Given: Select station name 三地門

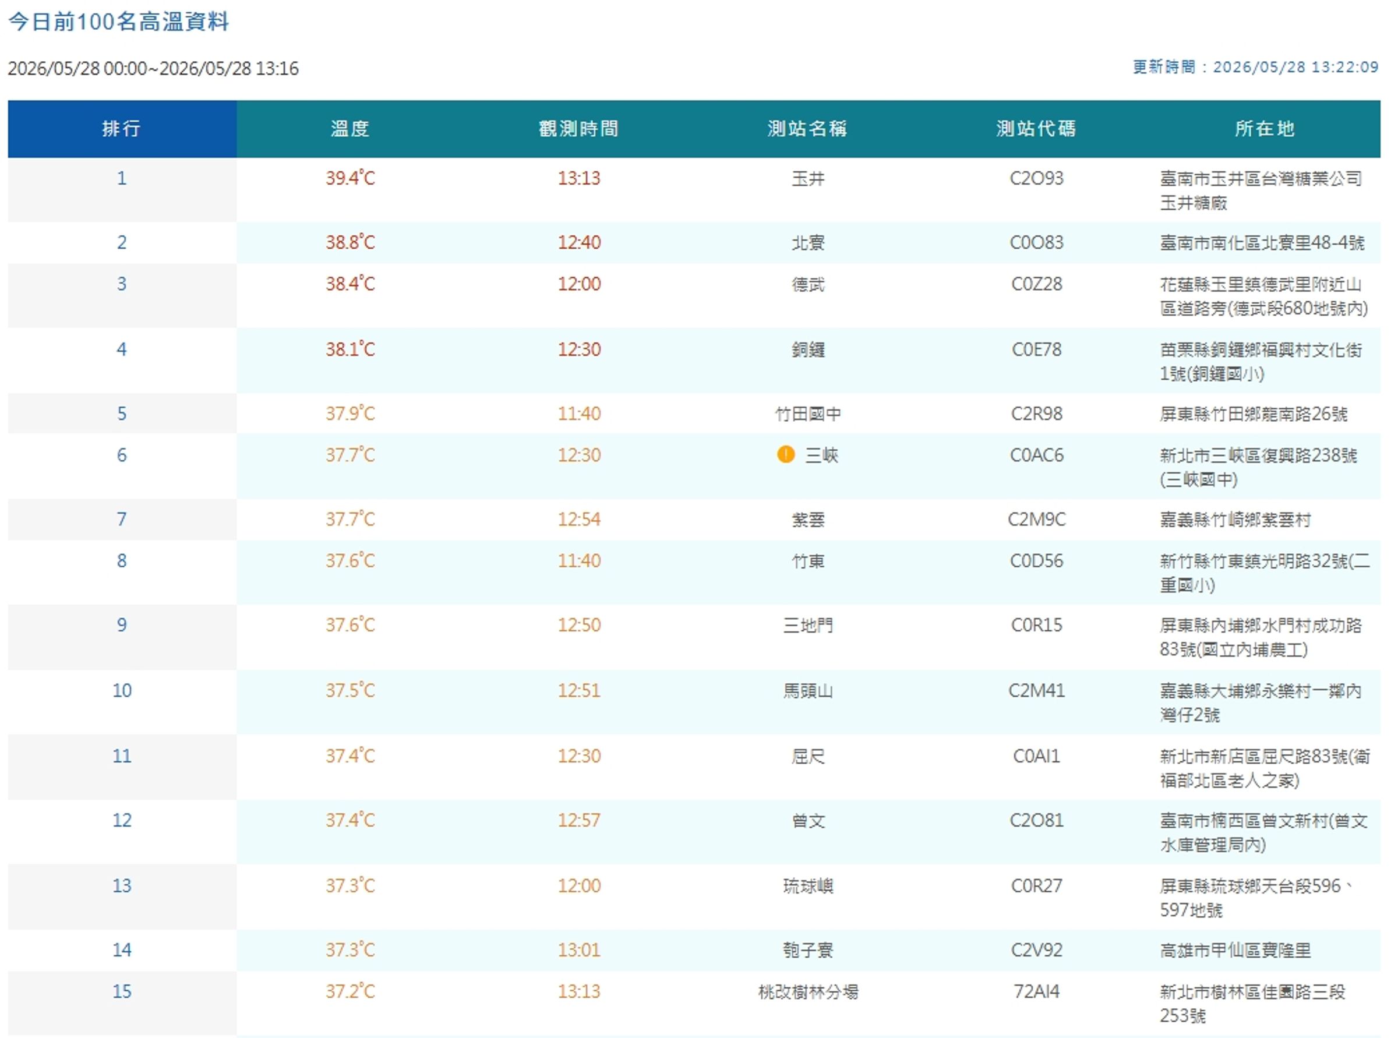Looking at the screenshot, I should [808, 625].
